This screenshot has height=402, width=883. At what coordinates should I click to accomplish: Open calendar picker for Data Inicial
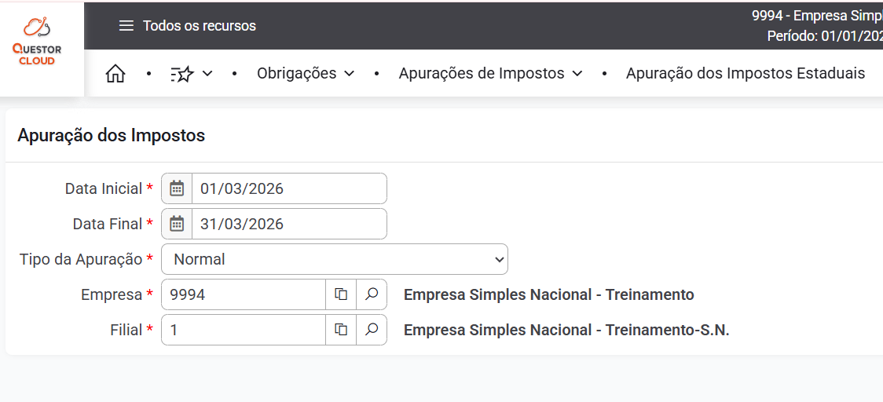177,188
